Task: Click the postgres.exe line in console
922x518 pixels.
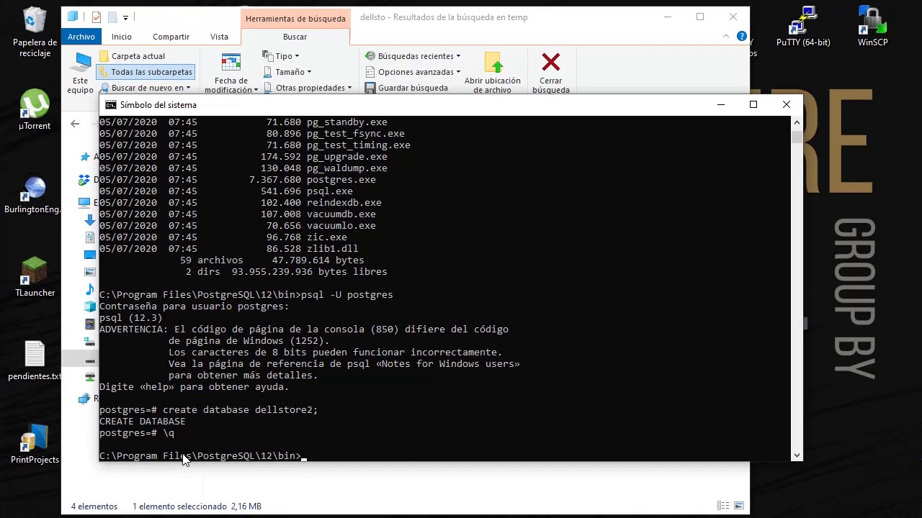Action: point(238,180)
